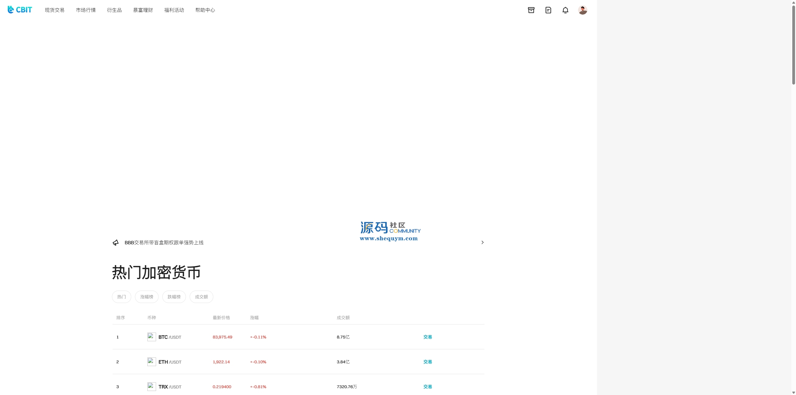Click the CBIT logo

[x=20, y=10]
